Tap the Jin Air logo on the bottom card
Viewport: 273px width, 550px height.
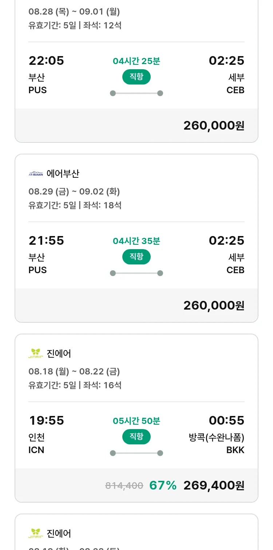[x=36, y=533]
